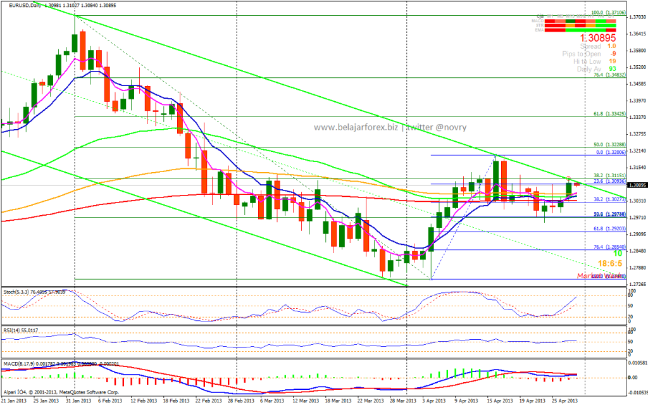Toggle the H4 timeframe column in the cja panel

[x=600, y=16]
